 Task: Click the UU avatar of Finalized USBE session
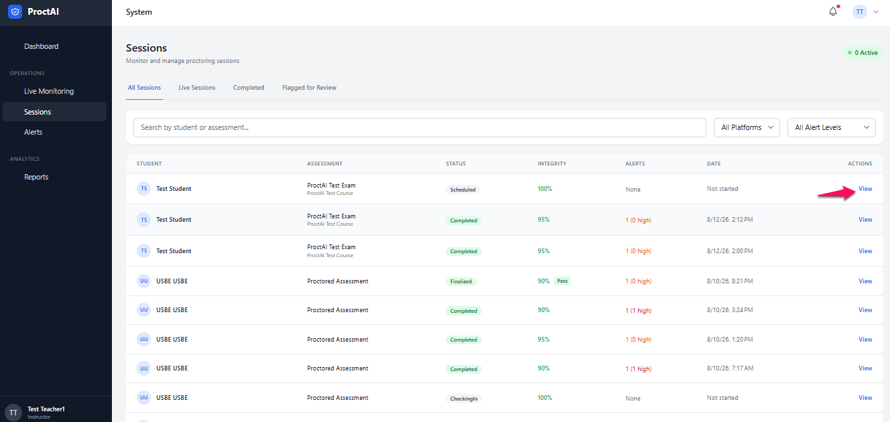point(143,281)
